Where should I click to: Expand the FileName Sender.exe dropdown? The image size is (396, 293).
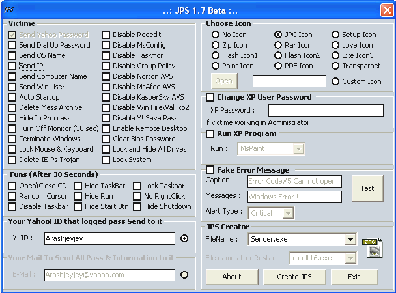[x=350, y=240]
